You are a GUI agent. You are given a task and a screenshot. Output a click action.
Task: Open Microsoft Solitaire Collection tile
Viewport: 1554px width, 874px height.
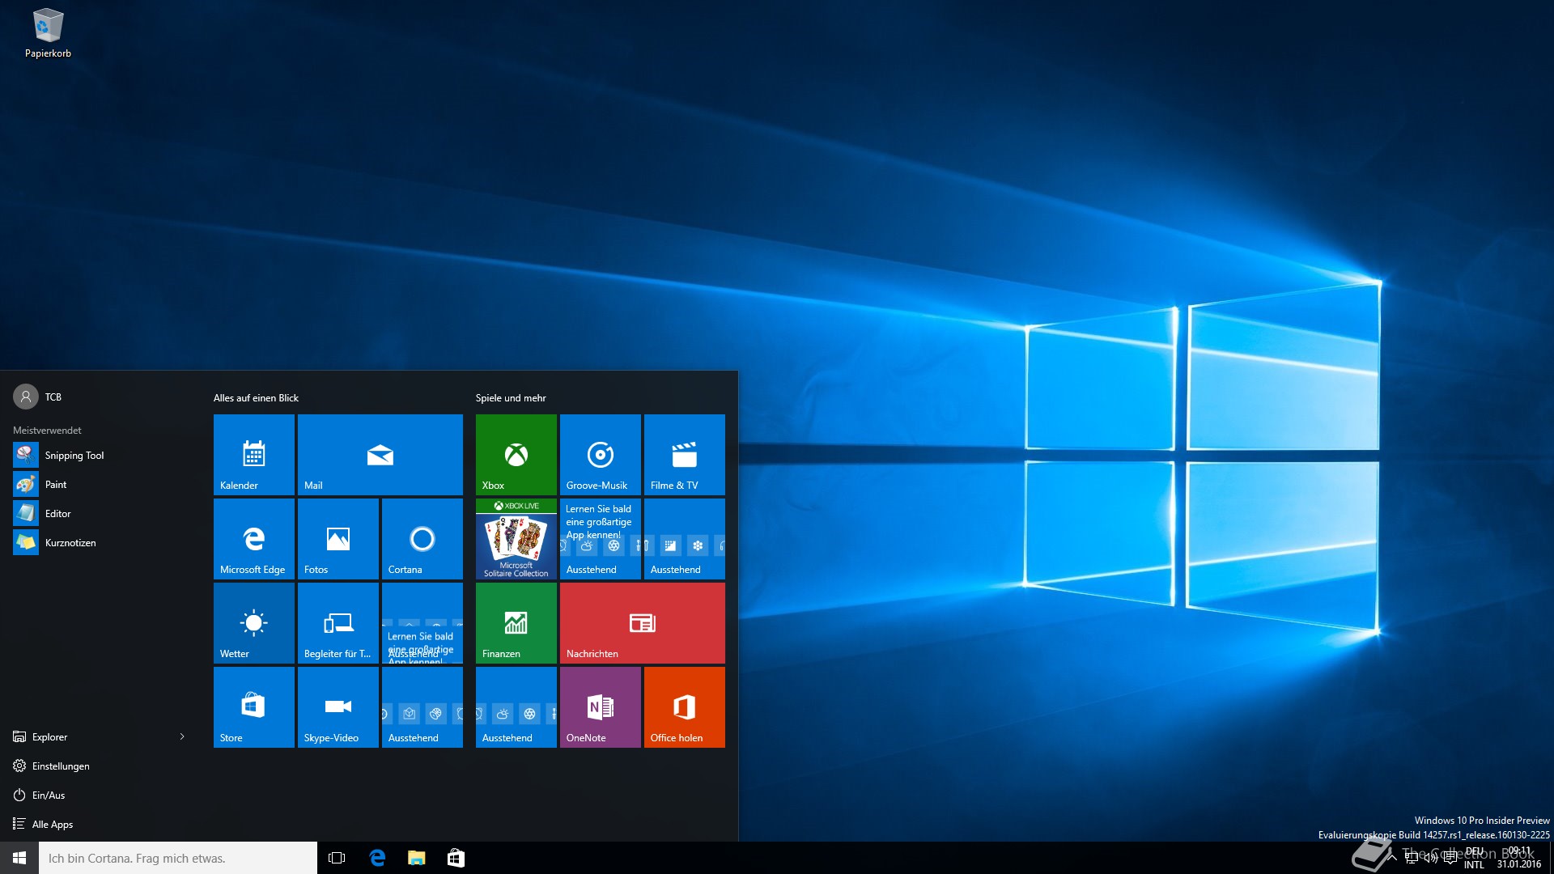(516, 538)
